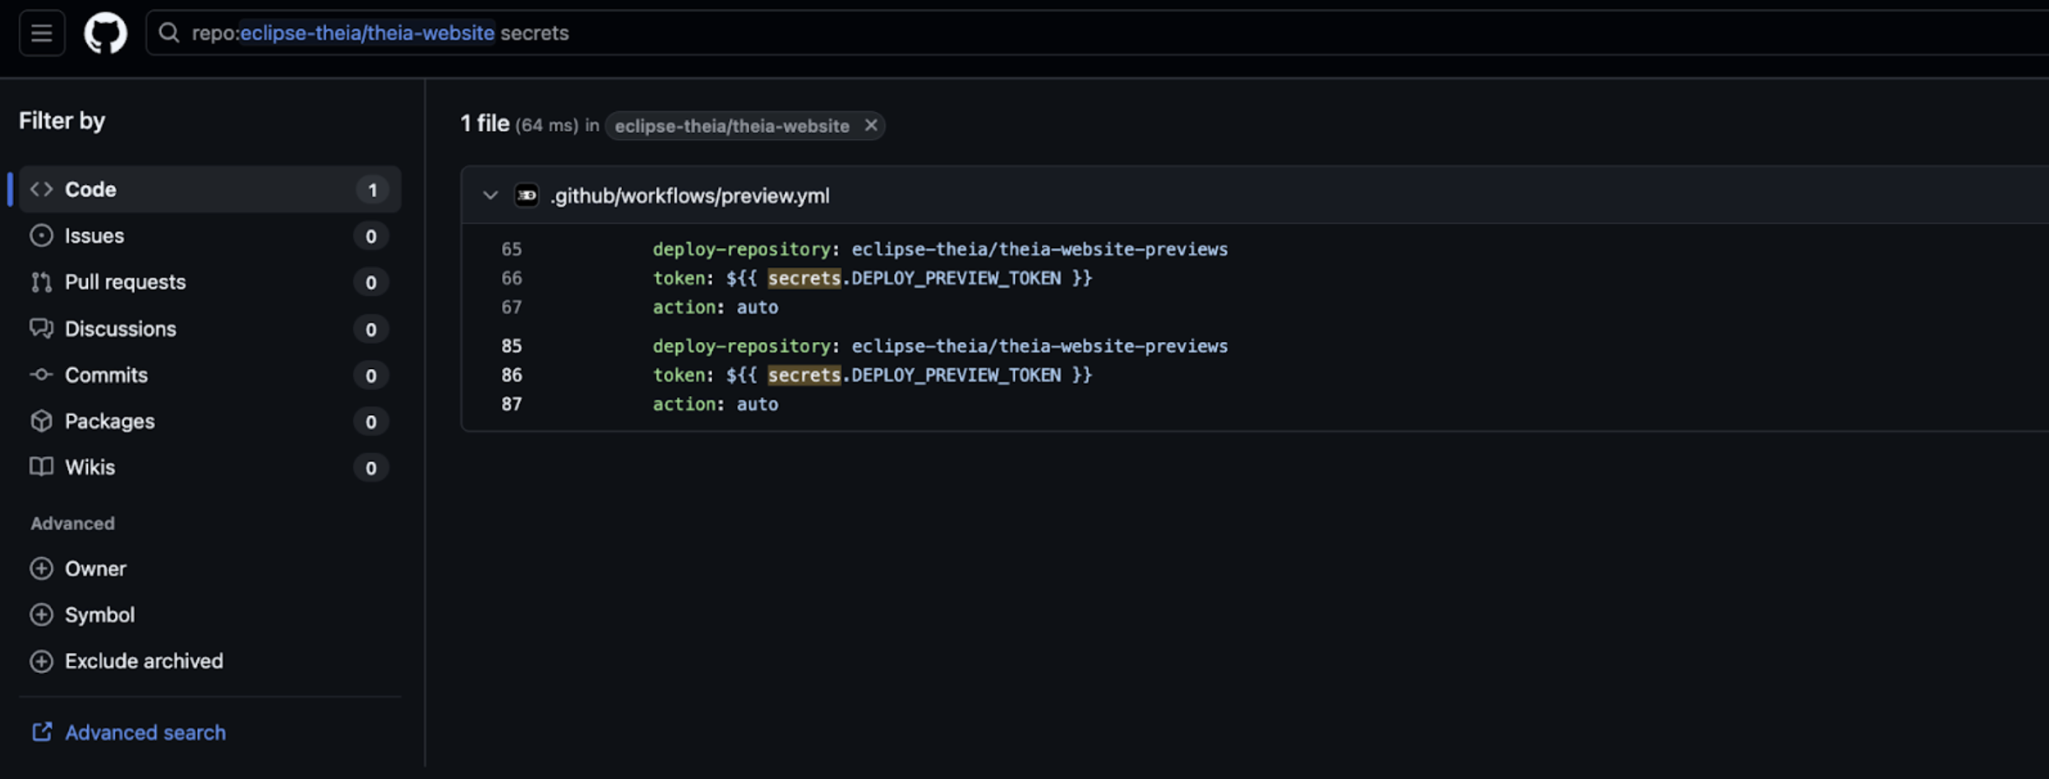Click the workflow file type icon
Screen dimensions: 2049x779
coord(526,196)
